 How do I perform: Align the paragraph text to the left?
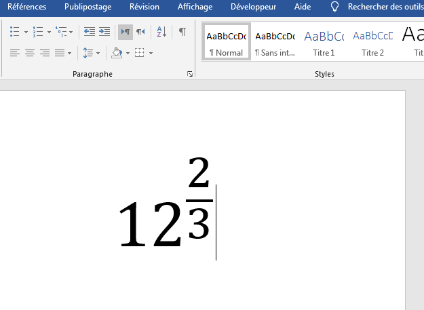[15, 53]
